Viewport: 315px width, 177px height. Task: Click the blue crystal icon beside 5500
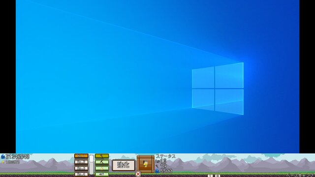tap(157, 171)
